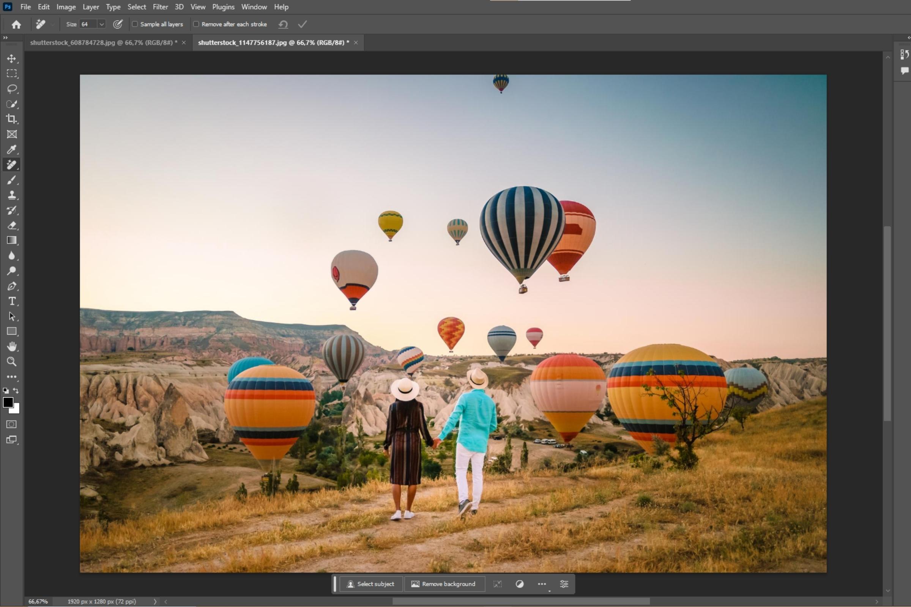Toggle Quick Mask mode icon
911x607 pixels.
(x=12, y=424)
